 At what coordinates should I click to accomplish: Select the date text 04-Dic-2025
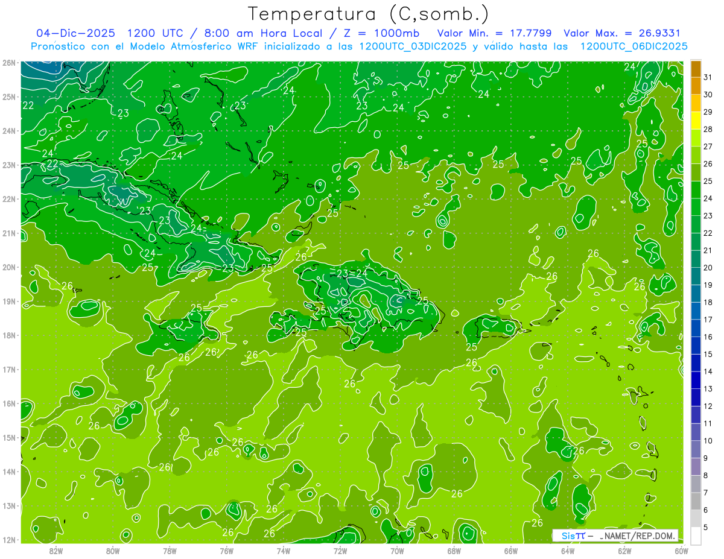(75, 33)
